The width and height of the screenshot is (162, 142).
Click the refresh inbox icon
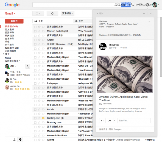click(52, 13)
